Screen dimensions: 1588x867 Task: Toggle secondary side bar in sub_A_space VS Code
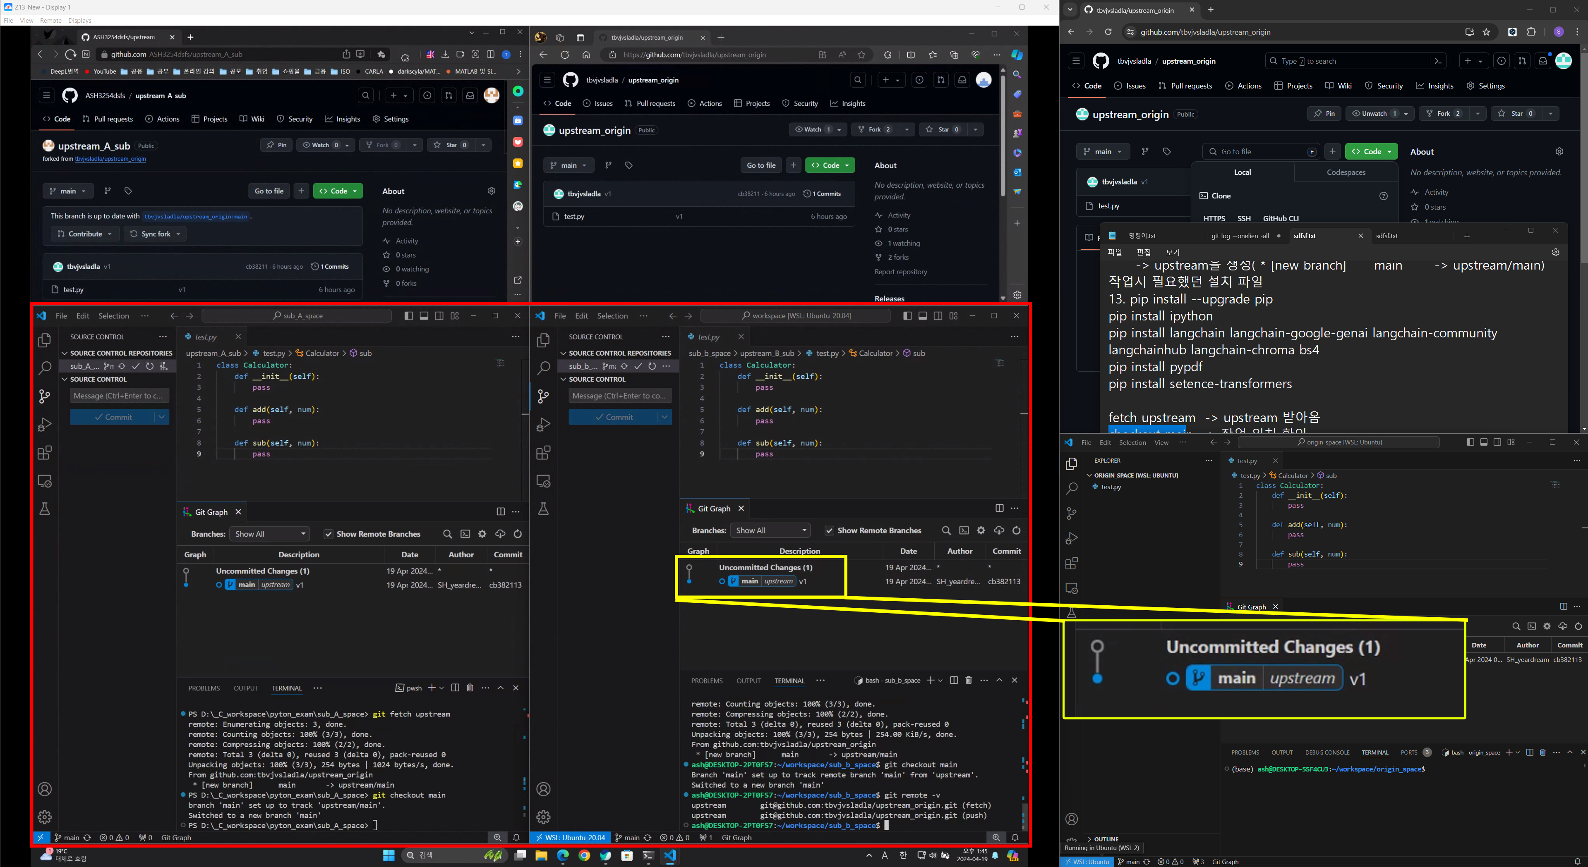coord(439,315)
